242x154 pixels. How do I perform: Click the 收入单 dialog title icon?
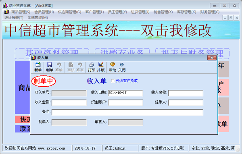click(x=33, y=58)
